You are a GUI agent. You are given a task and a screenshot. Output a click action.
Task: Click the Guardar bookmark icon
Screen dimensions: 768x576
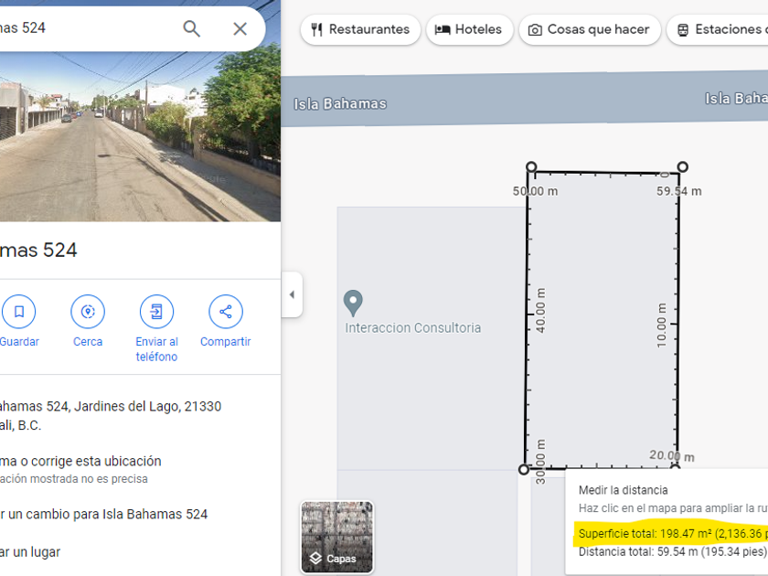19,312
